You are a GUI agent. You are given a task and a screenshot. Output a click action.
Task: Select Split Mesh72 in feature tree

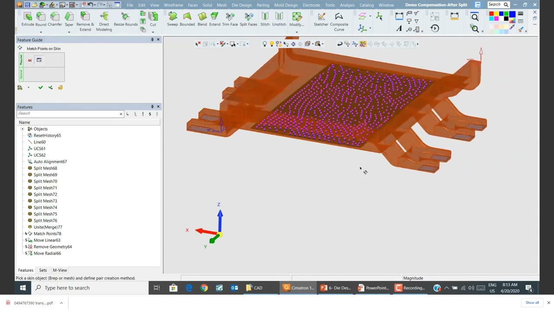pyautogui.click(x=45, y=194)
